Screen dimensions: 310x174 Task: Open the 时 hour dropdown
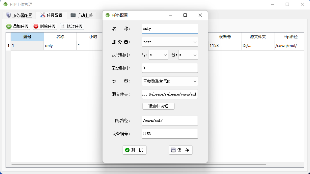tap(158, 55)
